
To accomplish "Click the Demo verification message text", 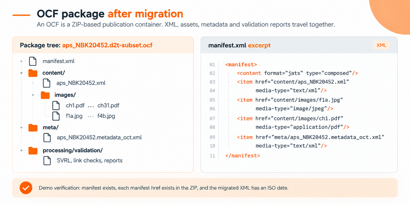I will pyautogui.click(x=164, y=188).
